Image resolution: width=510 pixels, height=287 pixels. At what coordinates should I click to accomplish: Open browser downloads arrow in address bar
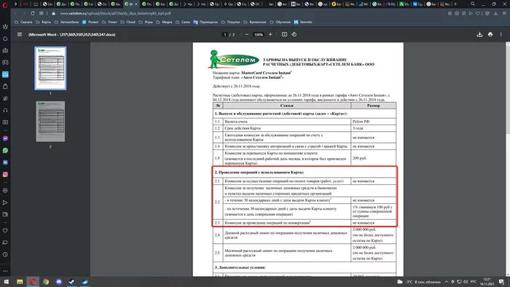point(495,13)
